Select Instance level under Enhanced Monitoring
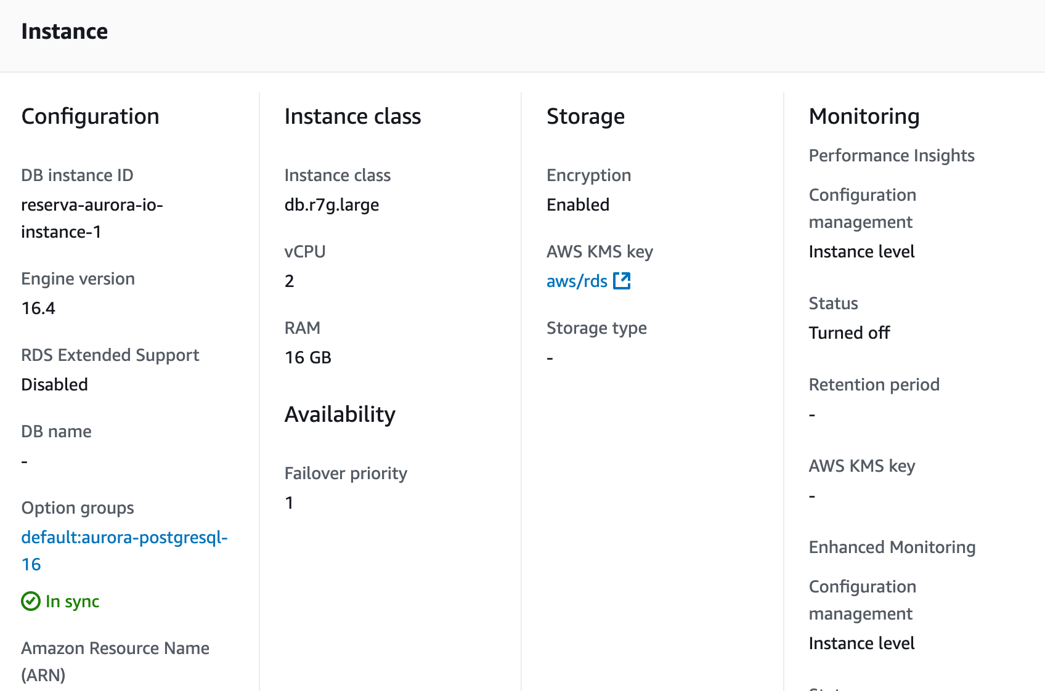1045x691 pixels. click(x=861, y=643)
